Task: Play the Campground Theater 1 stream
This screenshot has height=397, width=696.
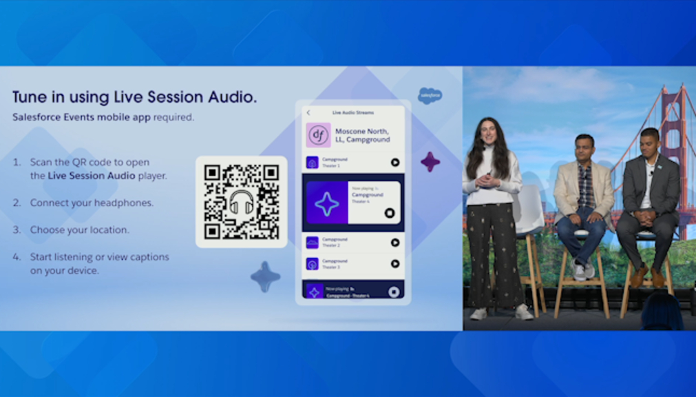Action: (x=395, y=162)
